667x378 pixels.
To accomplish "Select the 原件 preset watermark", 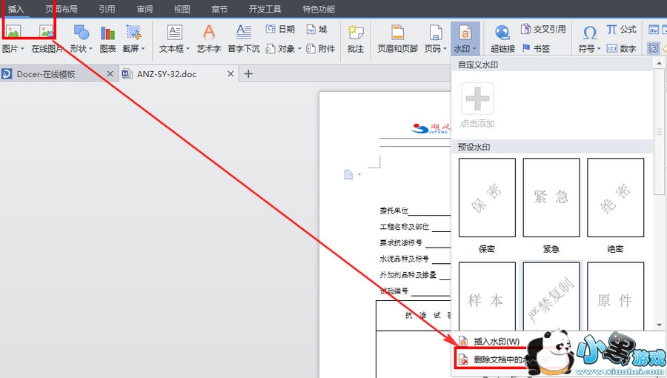I will click(x=616, y=296).
